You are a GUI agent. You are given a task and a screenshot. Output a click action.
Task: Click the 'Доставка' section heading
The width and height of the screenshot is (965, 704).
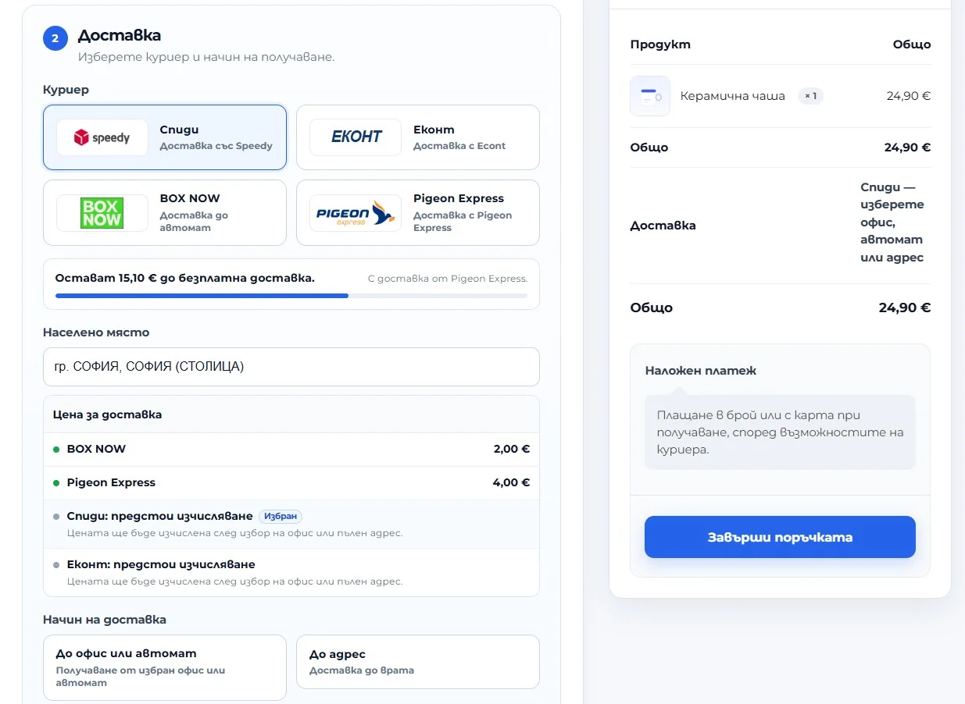(x=120, y=35)
